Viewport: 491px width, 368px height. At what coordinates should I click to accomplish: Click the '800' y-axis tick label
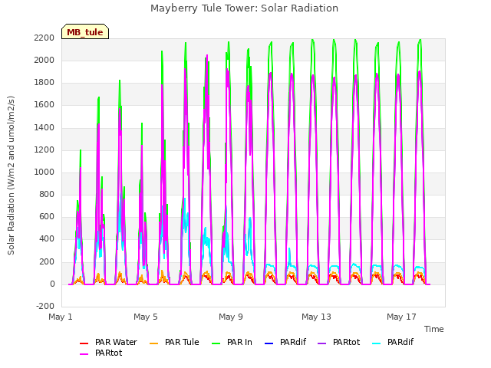coord(47,194)
